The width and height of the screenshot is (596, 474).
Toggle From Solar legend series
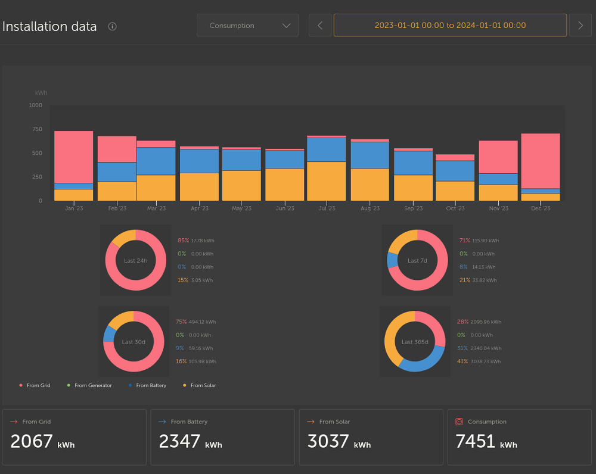point(200,385)
